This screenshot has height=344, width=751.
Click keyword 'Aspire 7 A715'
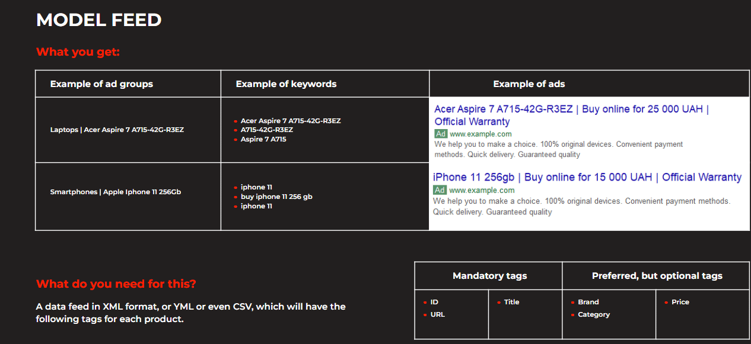tap(263, 139)
